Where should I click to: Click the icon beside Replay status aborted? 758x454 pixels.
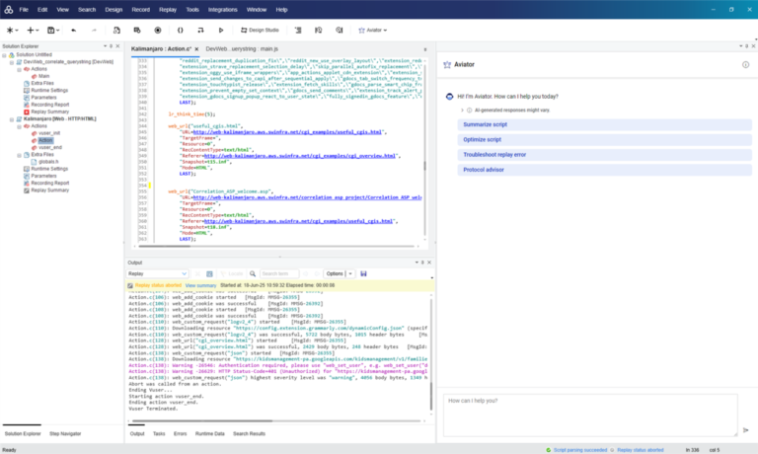pyautogui.click(x=130, y=286)
